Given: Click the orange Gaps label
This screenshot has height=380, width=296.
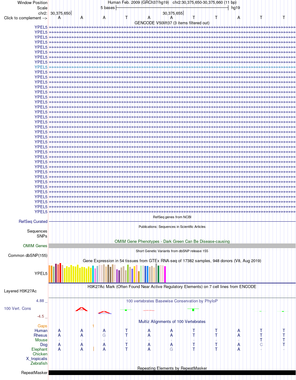Looking at the screenshot, I should coord(42,326).
